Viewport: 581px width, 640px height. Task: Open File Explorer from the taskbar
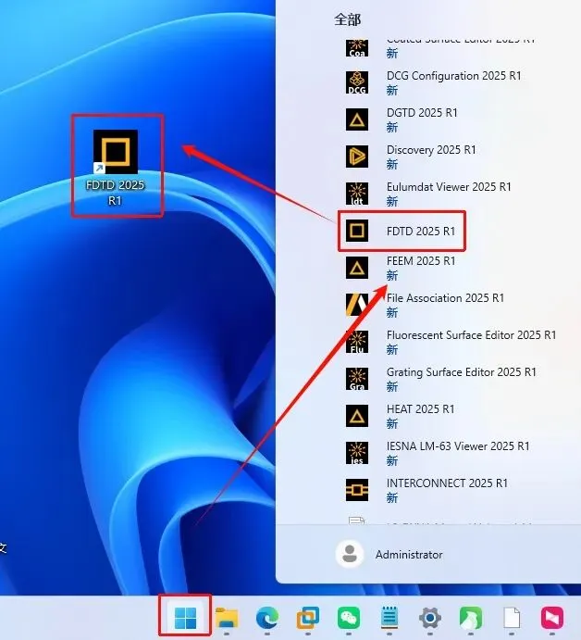click(227, 618)
